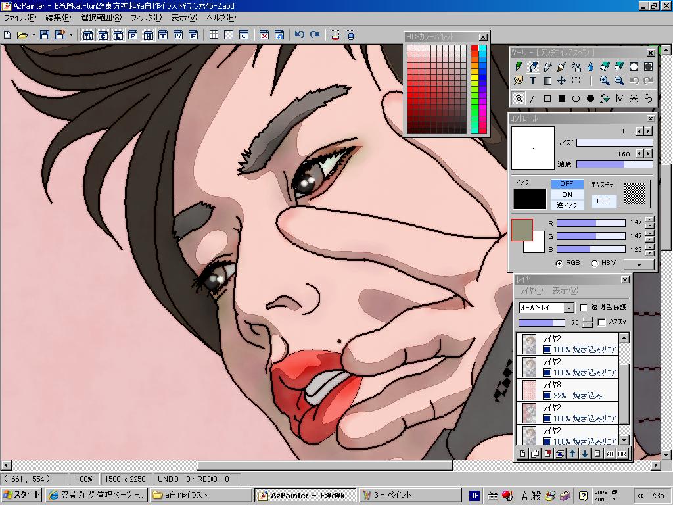
Task: Select the gradient tool
Action: click(547, 81)
